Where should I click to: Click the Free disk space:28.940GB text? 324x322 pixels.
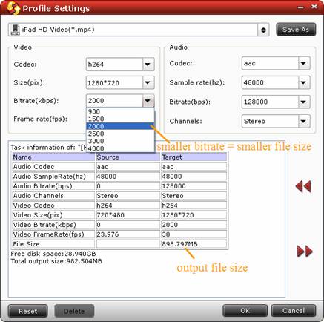pos(53,254)
